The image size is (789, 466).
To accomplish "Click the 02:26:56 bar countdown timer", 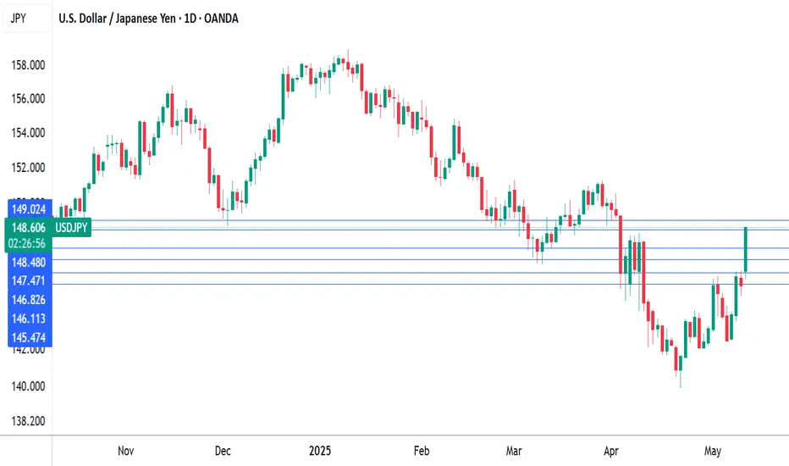I will coord(27,244).
